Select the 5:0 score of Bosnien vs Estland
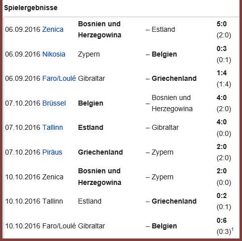The width and height of the screenshot is (242, 241). click(222, 24)
